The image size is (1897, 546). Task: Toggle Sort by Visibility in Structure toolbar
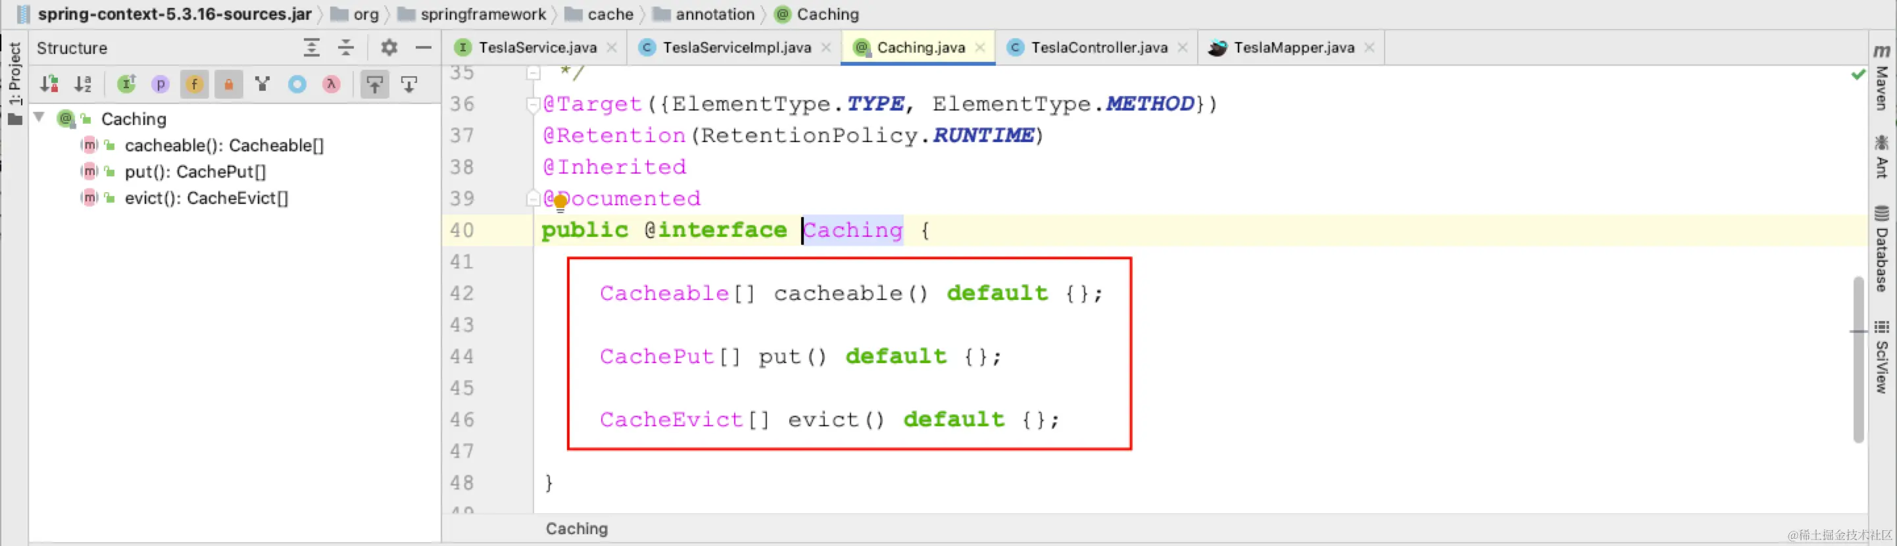[49, 84]
